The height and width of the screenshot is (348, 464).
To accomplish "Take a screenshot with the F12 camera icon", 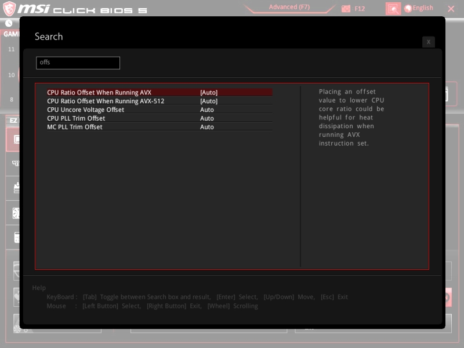I will pyautogui.click(x=346, y=9).
